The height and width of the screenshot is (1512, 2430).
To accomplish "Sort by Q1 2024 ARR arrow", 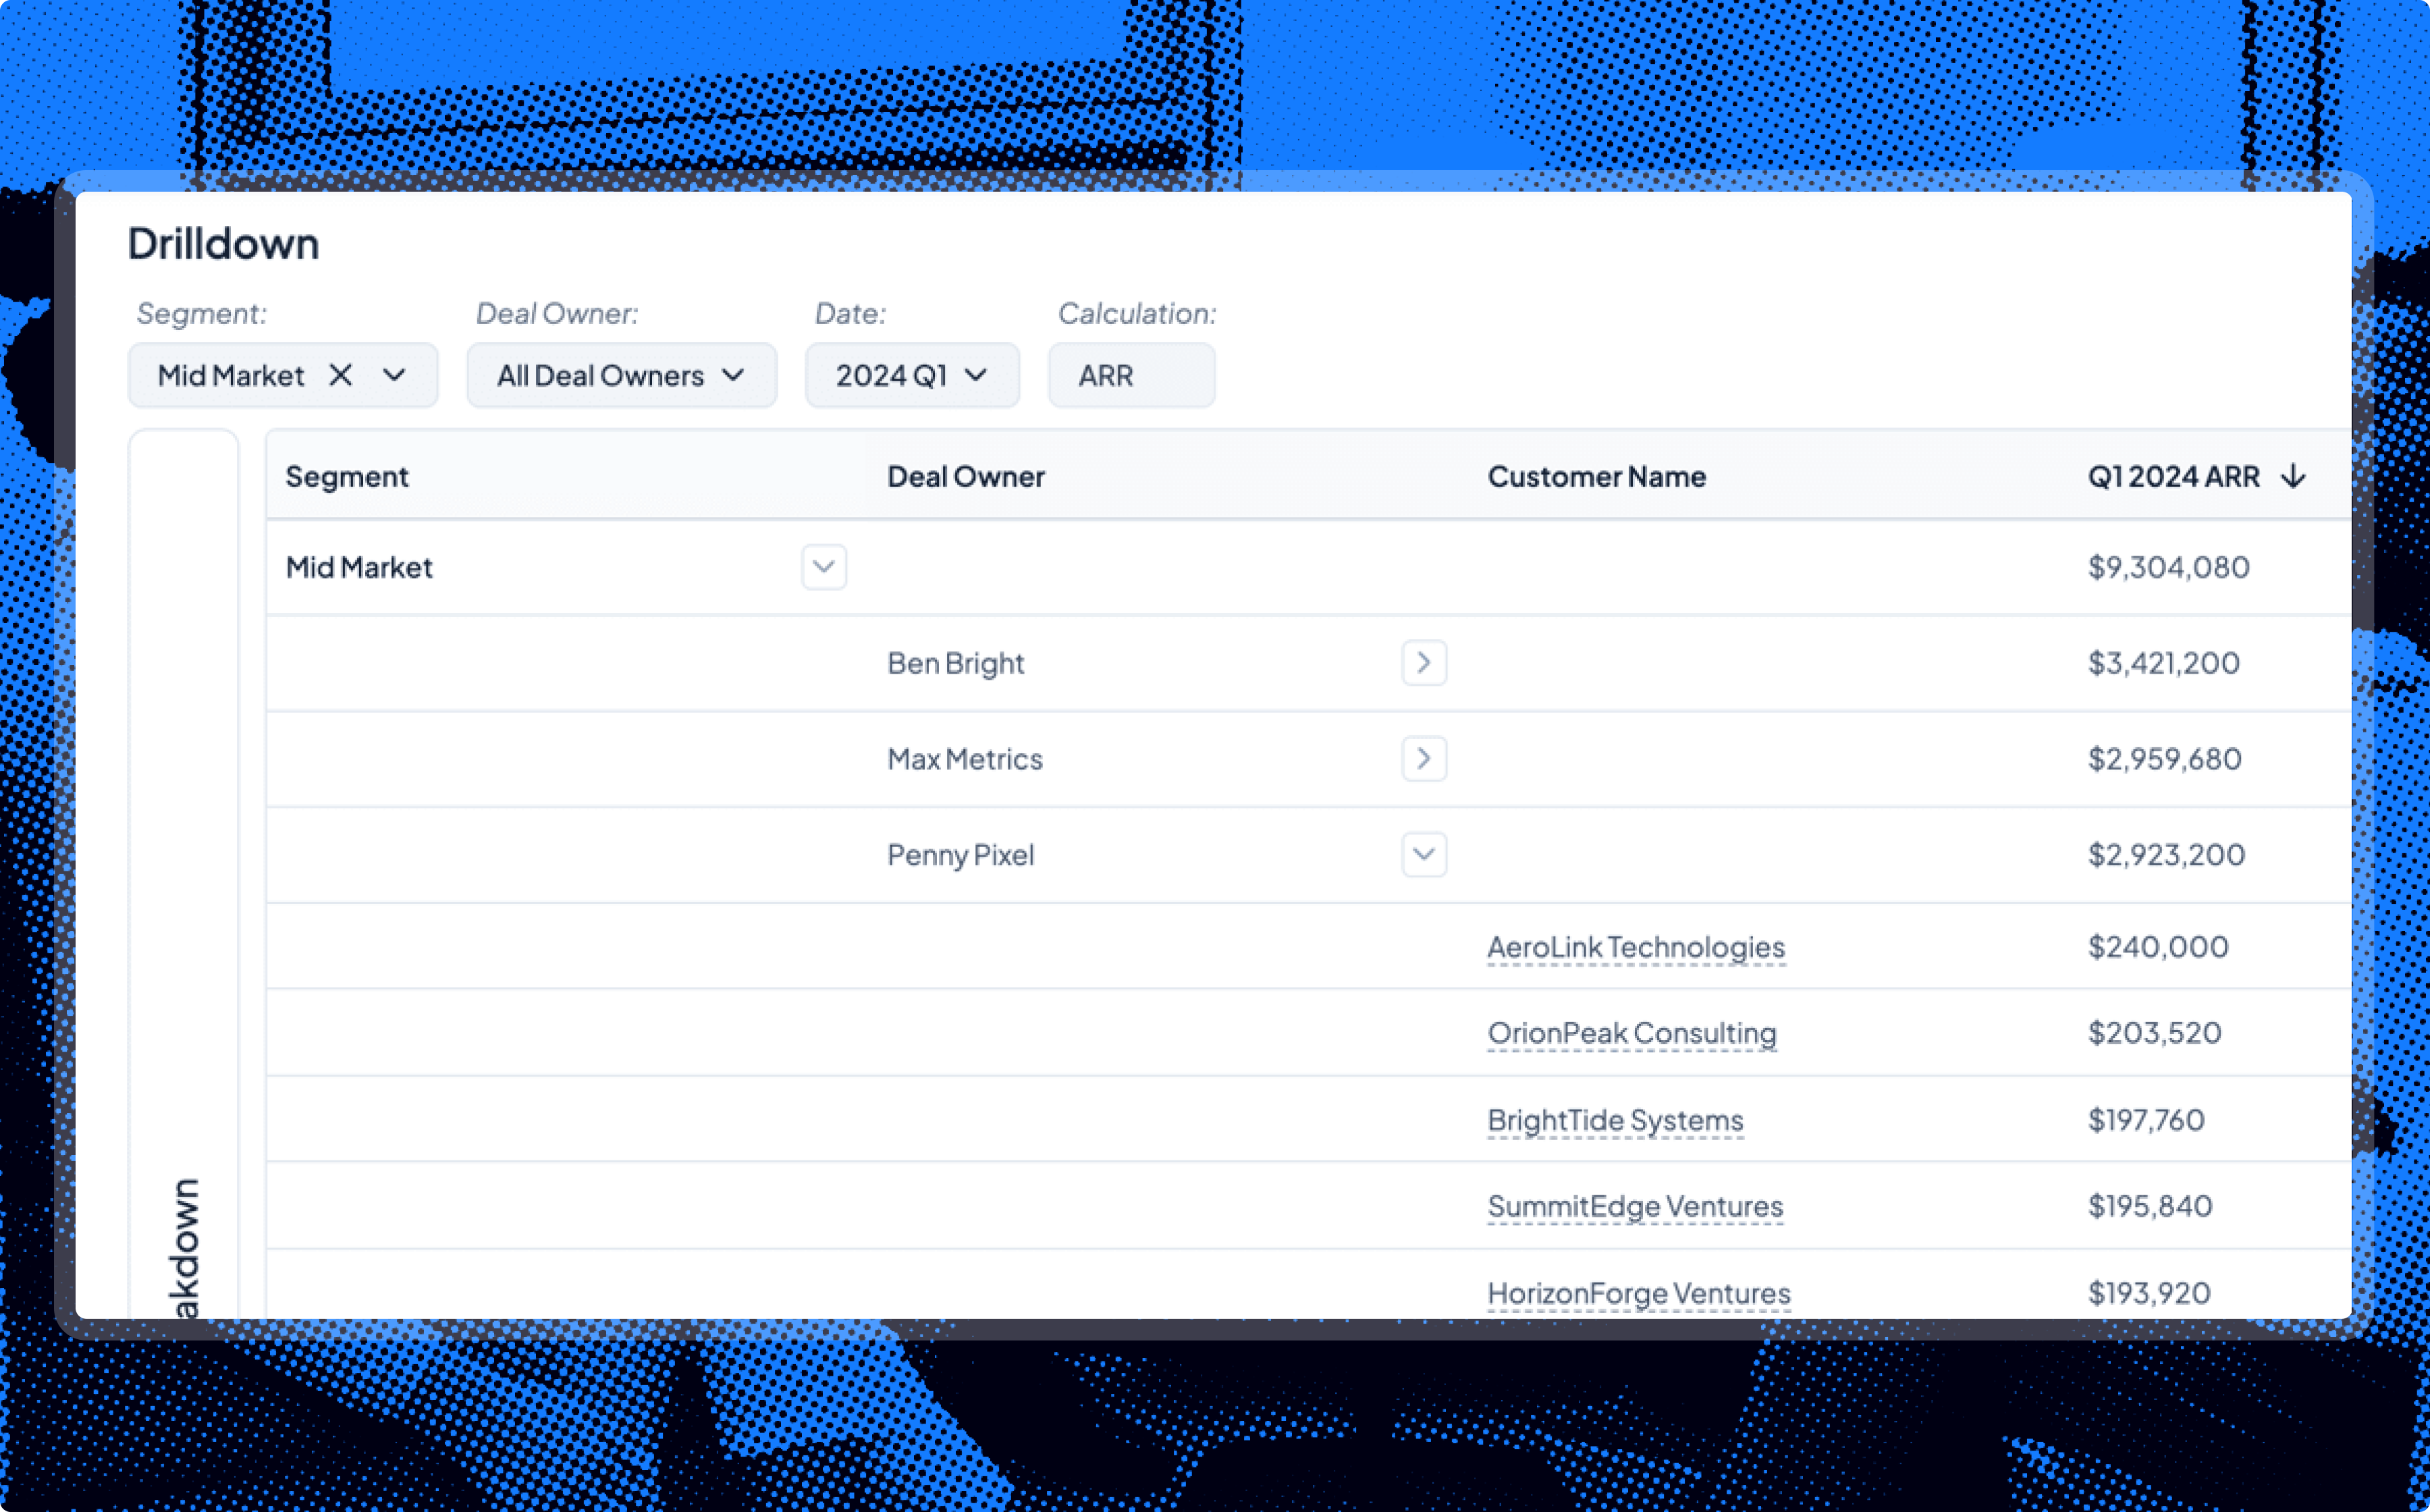I will point(2293,476).
